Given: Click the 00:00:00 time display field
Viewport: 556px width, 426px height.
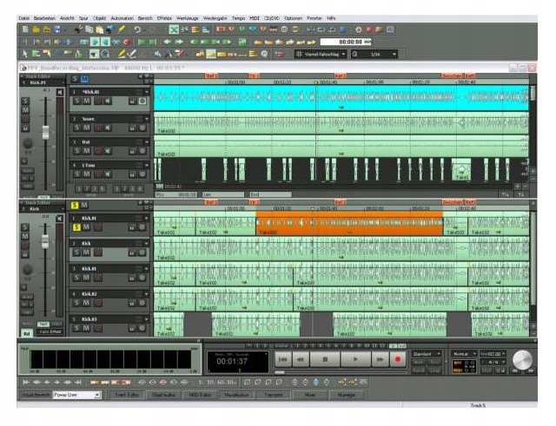Looking at the screenshot, I should pos(346,43).
